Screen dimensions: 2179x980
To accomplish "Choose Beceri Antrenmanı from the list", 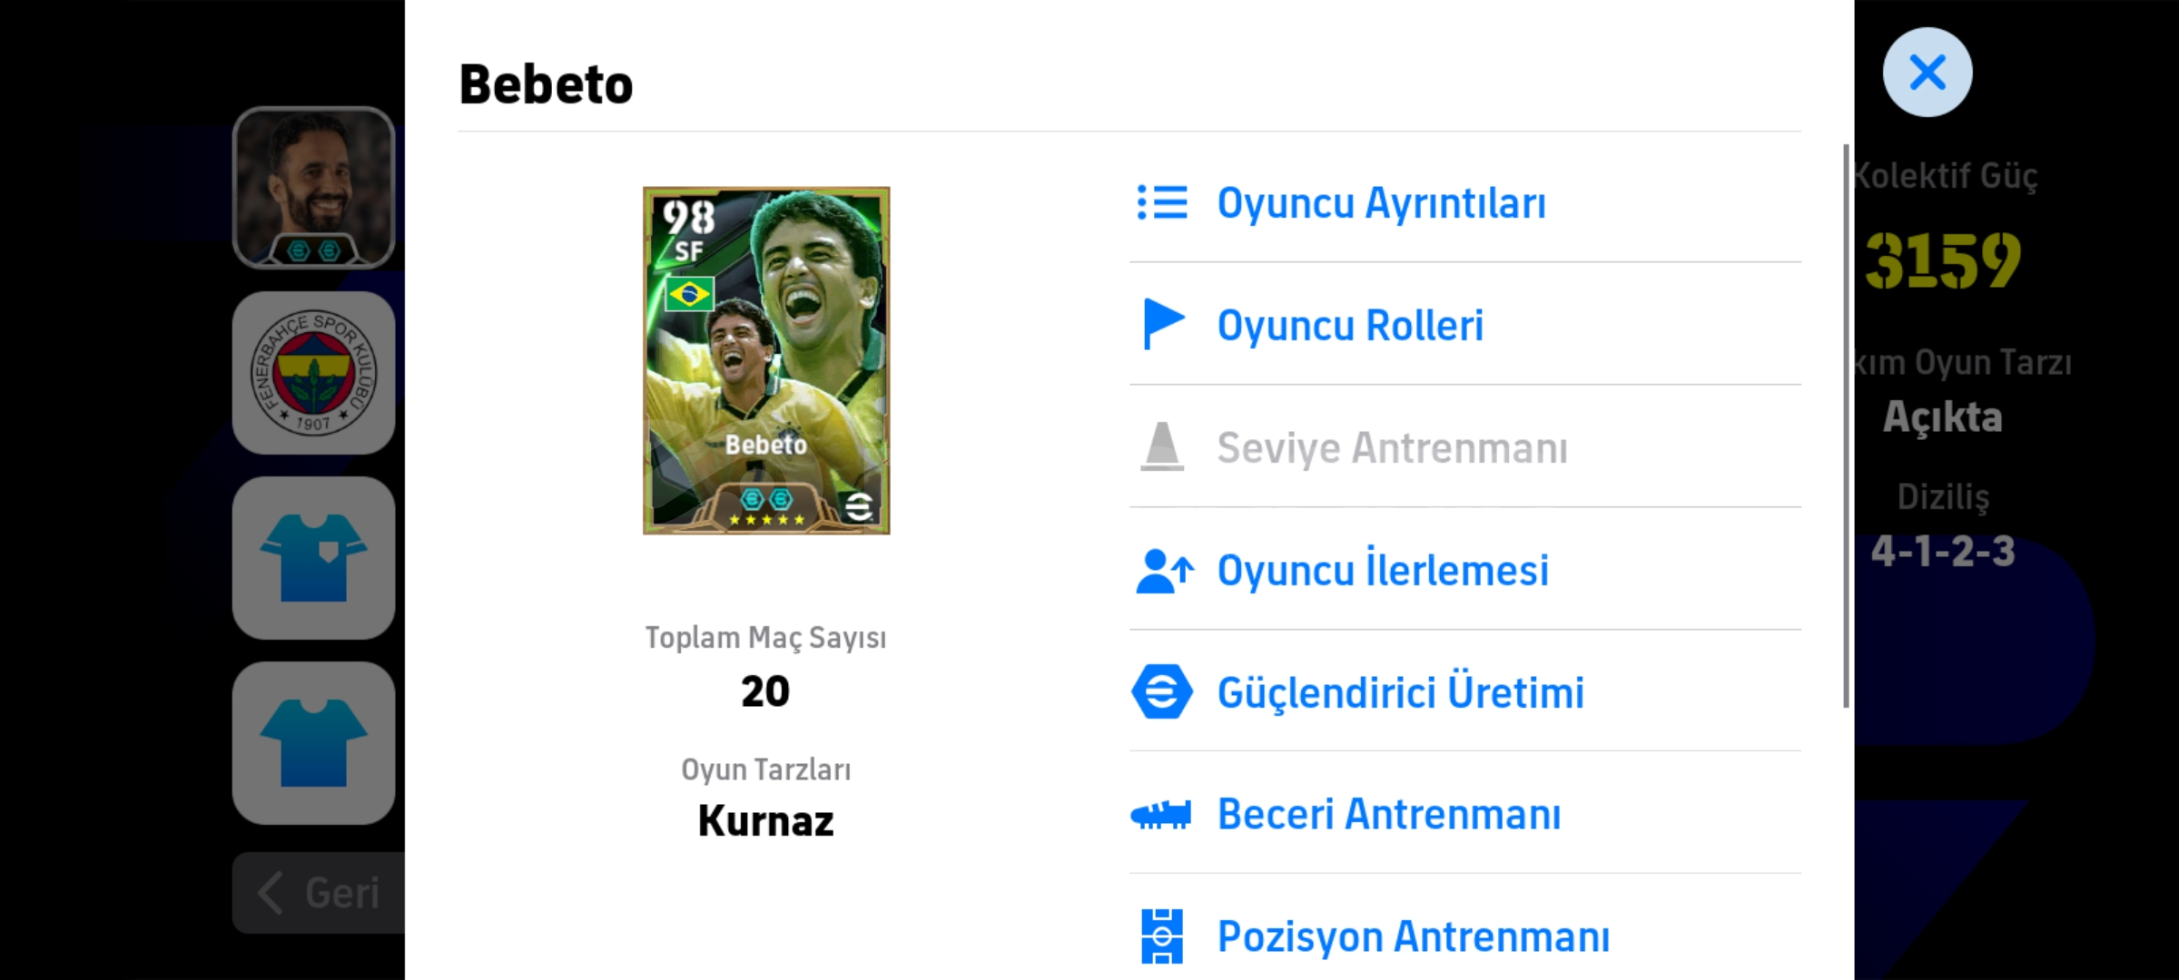I will 1389,814.
